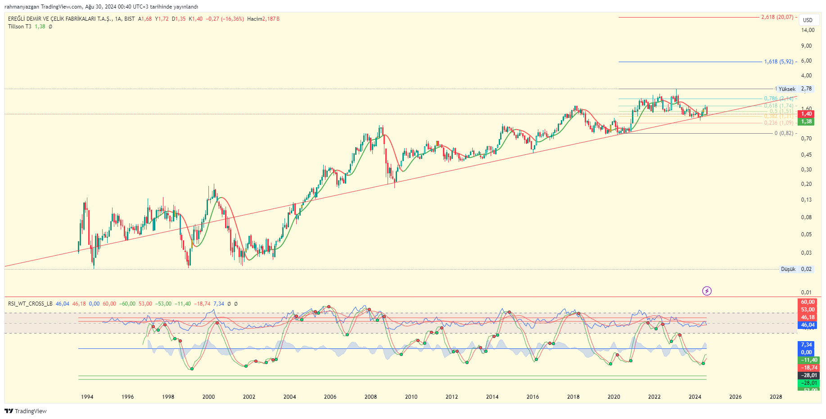Click the −60,00 value in indicator legend

coord(127,304)
